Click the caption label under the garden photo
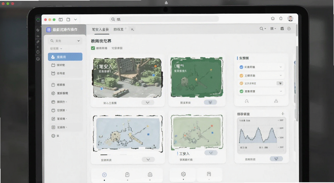334x183 pixels. tap(110, 103)
